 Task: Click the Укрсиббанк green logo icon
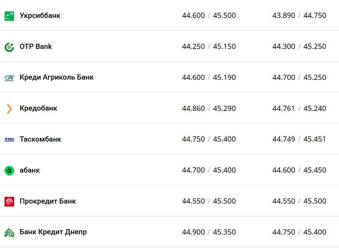click(9, 16)
